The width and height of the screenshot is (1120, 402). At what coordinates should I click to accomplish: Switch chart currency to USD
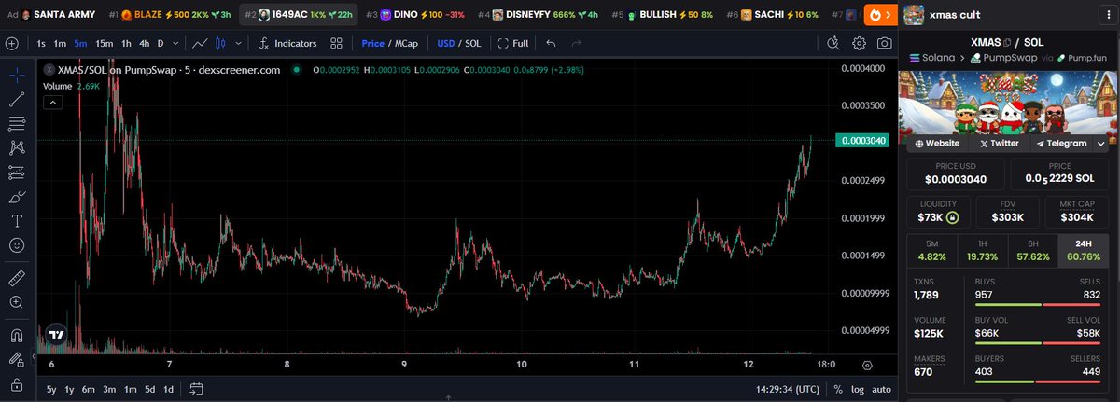pos(445,43)
